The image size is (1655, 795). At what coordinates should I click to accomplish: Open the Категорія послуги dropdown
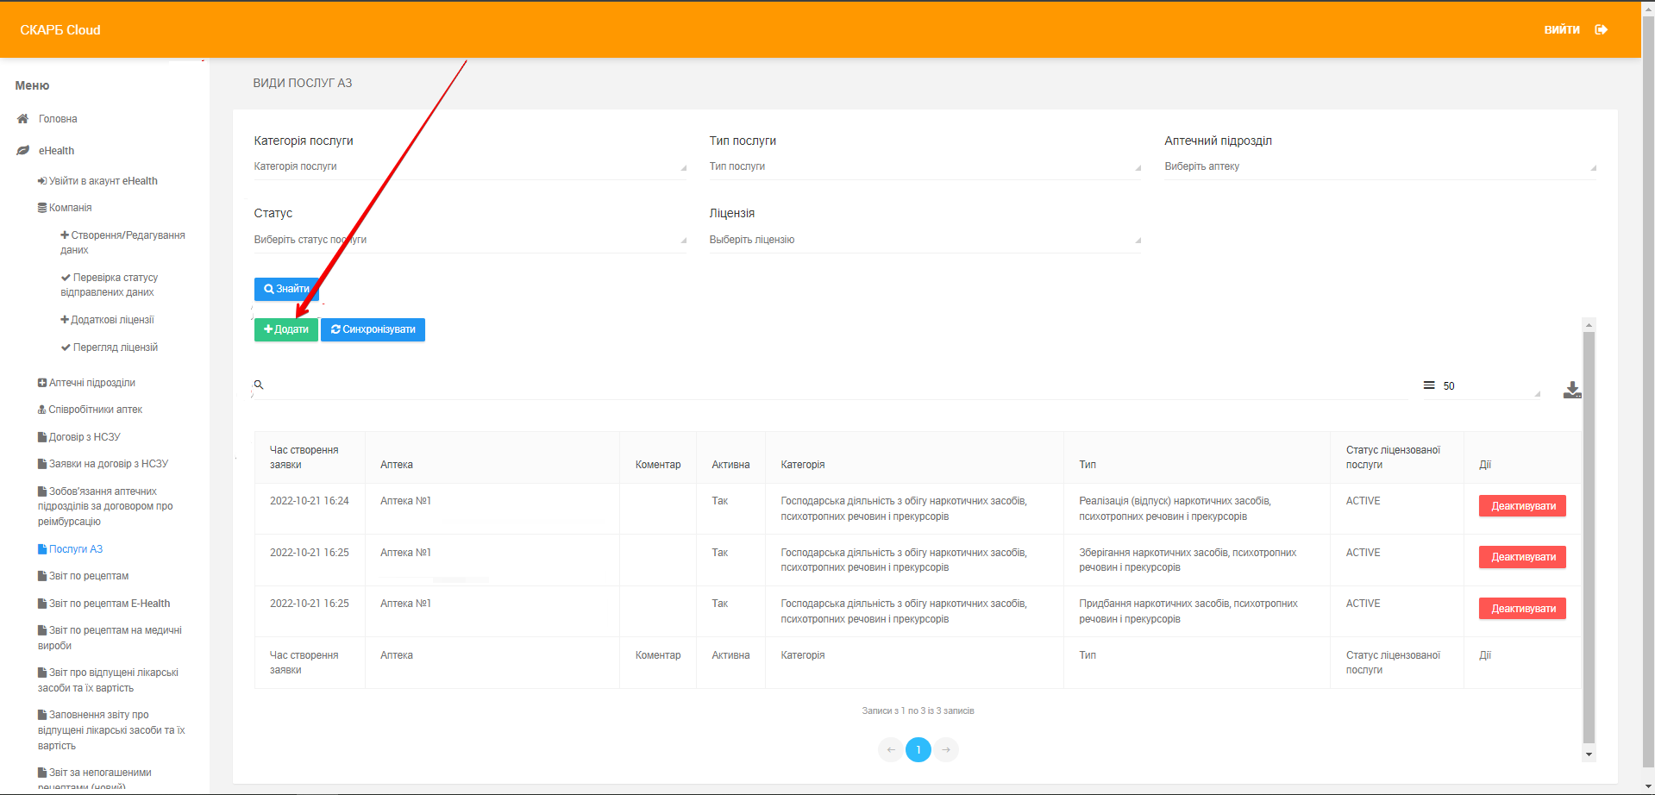click(x=470, y=166)
